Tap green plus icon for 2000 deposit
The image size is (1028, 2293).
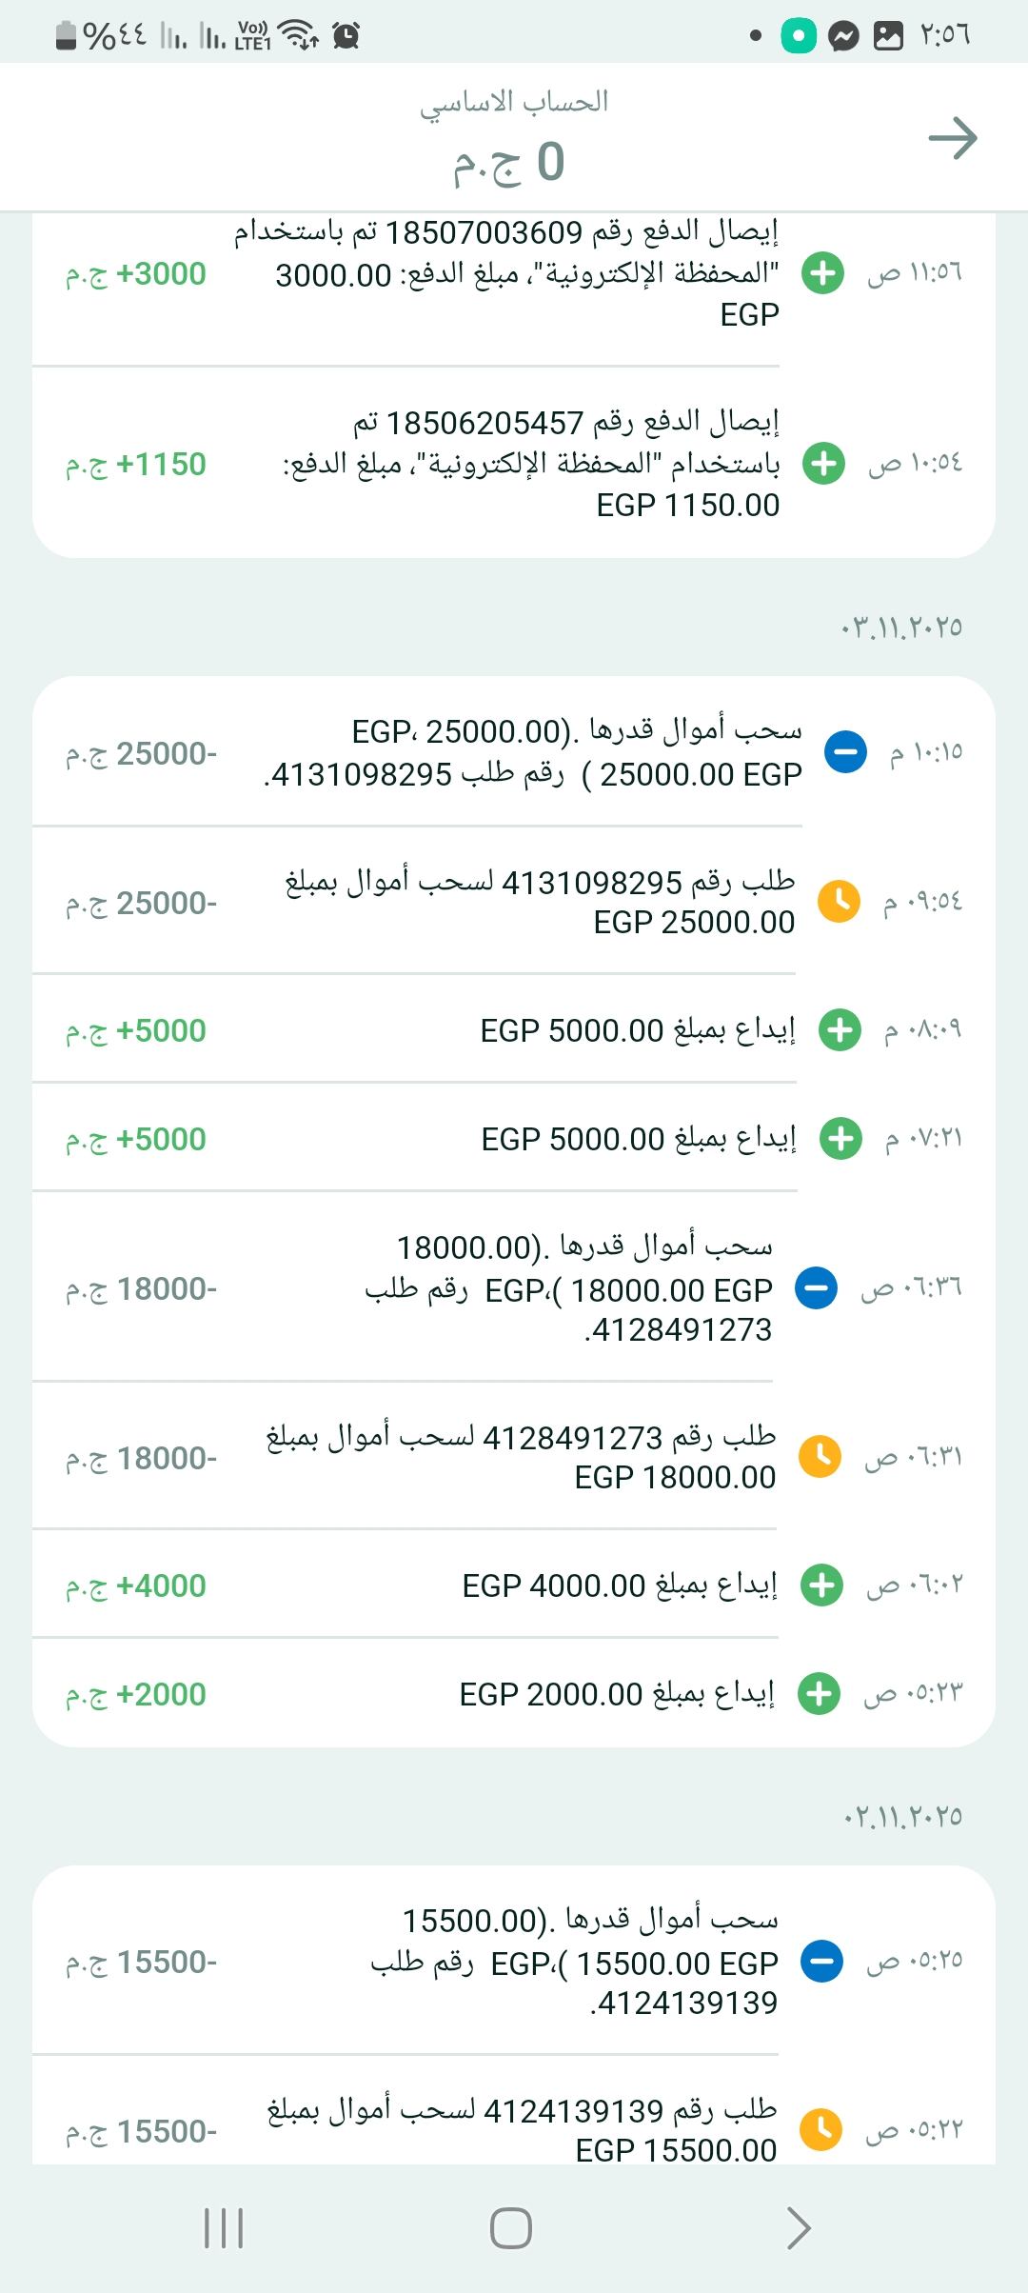[x=819, y=1694]
